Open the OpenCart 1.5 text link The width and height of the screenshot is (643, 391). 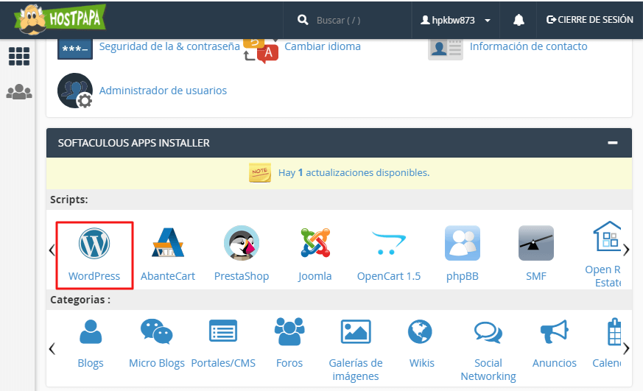(389, 276)
